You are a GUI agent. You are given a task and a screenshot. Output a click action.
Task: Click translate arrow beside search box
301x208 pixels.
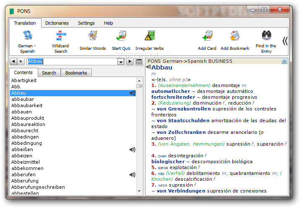130,62
